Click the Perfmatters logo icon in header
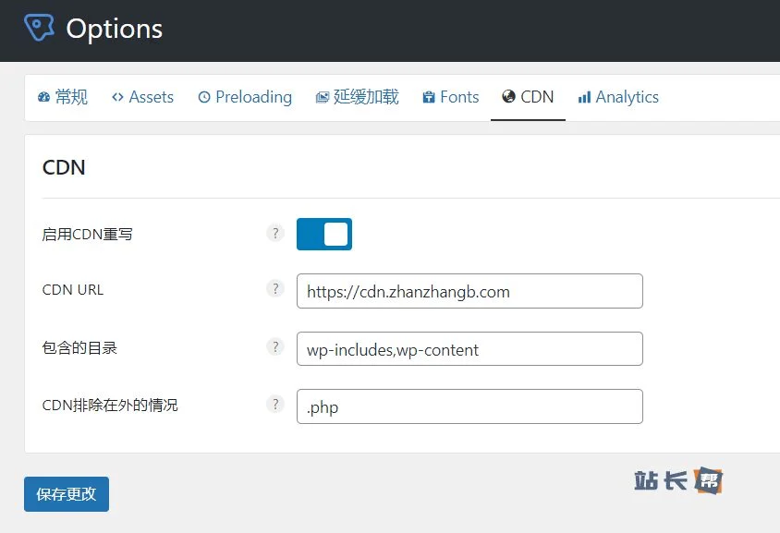 39,28
